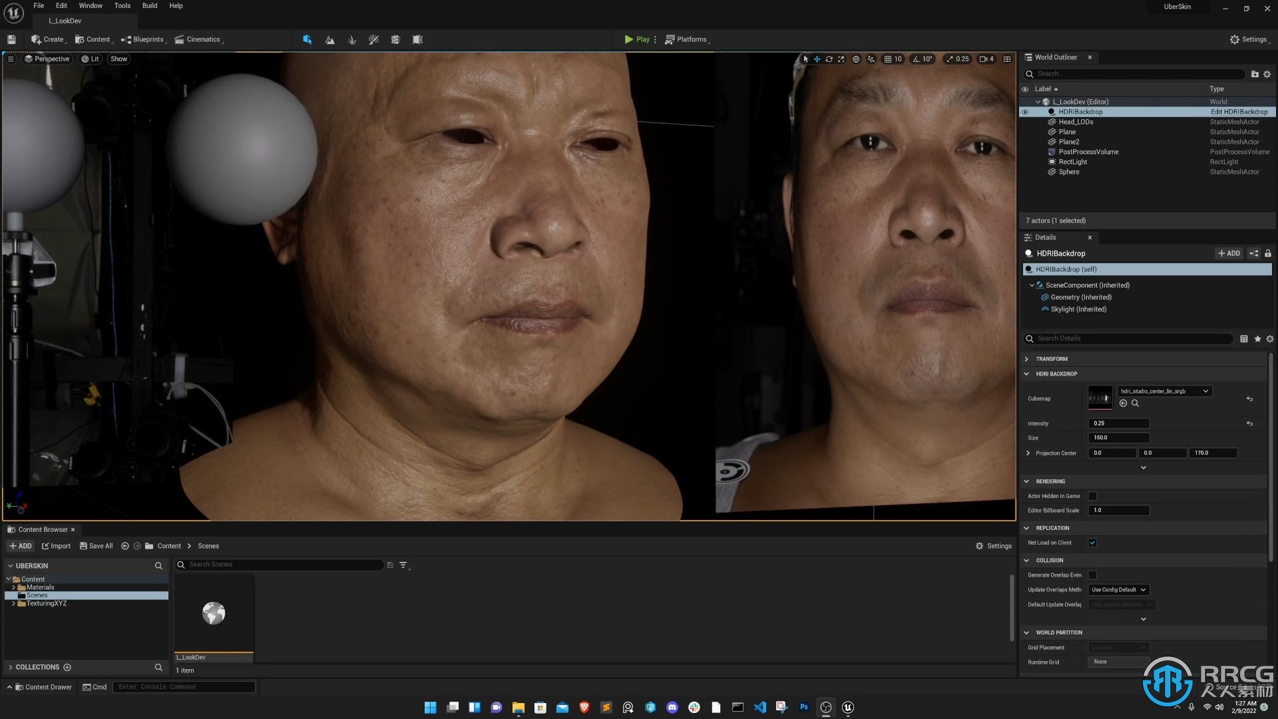Create new folder in World Outliner
The image size is (1278, 719).
point(1255,74)
